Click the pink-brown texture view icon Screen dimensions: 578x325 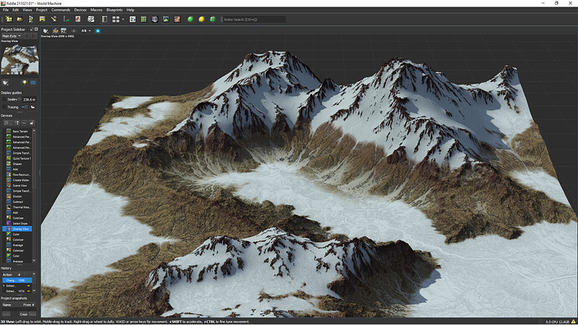[x=178, y=19]
